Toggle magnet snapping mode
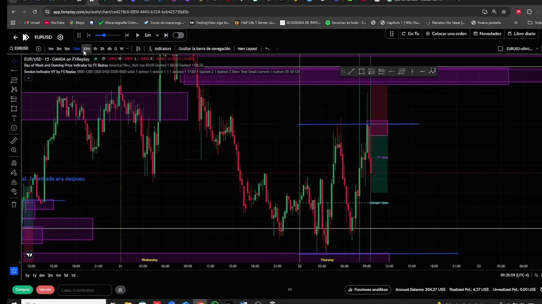Viewport: 542px width, 304px height. click(x=14, y=163)
